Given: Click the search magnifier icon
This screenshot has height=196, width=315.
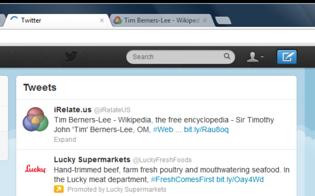Looking at the screenshot, I should tap(227, 56).
